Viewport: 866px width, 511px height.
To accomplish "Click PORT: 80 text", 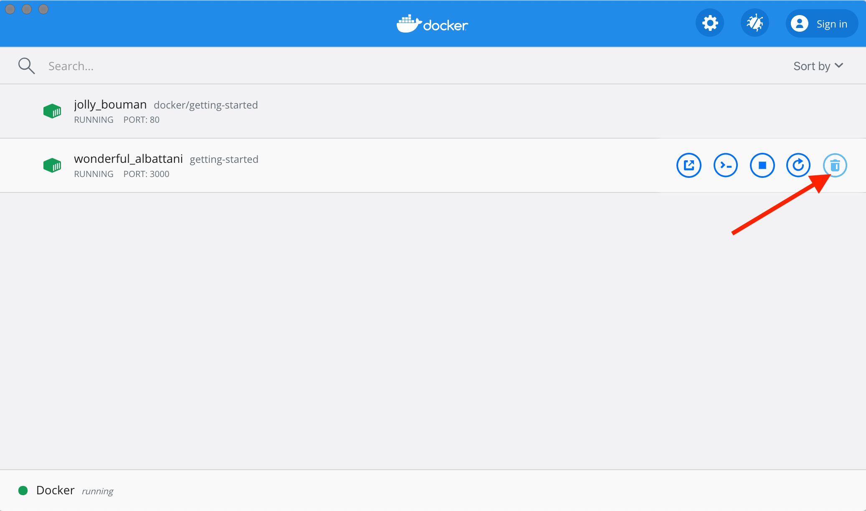I will point(142,120).
